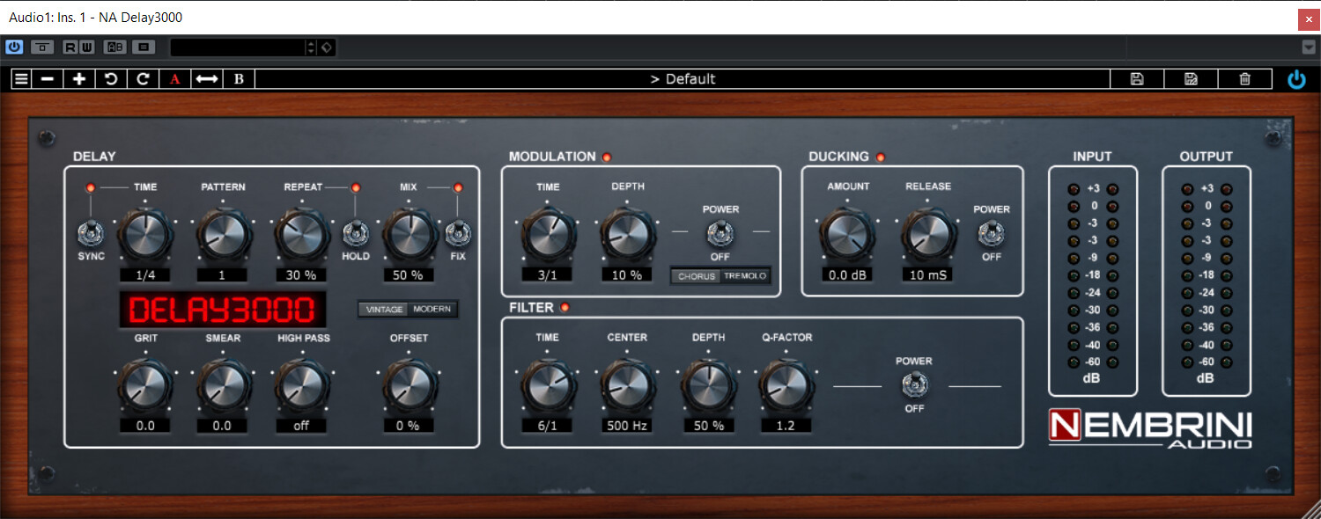Screen dimensions: 1321x519
Task: Click the red DELAY3000 LED display
Action: click(x=222, y=311)
